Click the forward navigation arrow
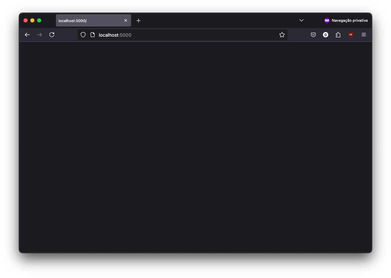Screen dimensions: 391x278 coord(40,35)
